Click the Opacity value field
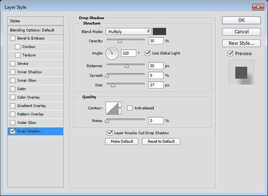This screenshot has width=268, height=196. pos(156,41)
